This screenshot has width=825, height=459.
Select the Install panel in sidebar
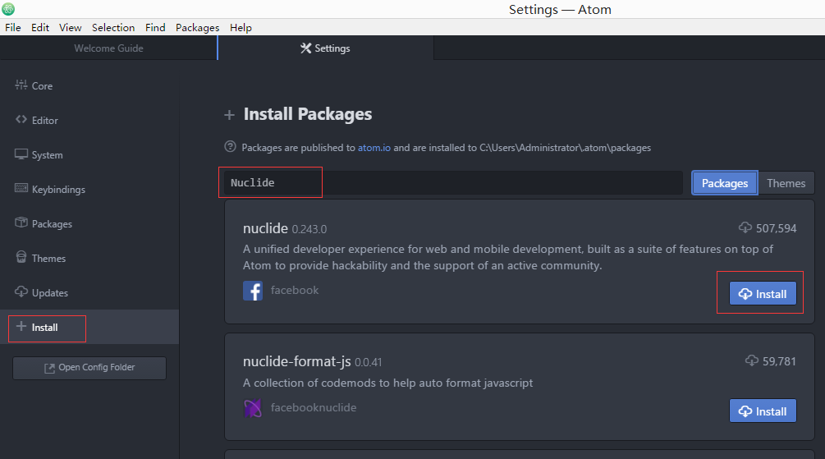pos(89,327)
